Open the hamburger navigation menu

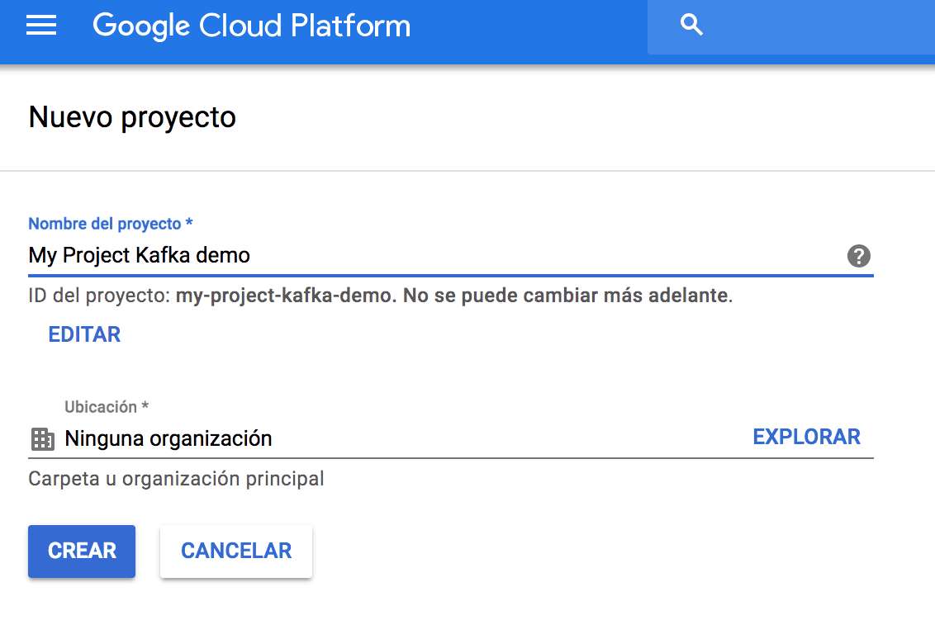(41, 25)
